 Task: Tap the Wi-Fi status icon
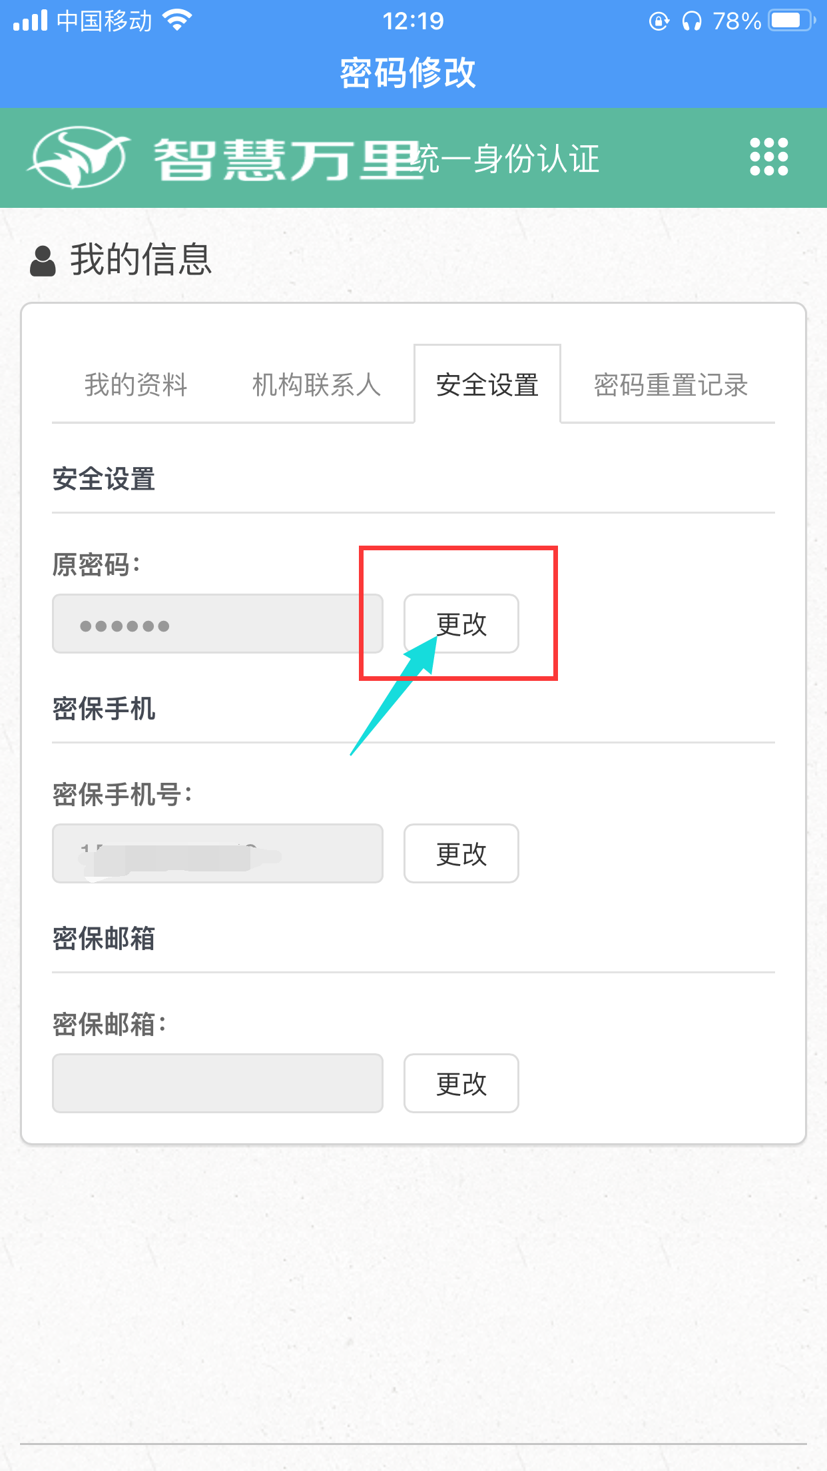tap(177, 21)
